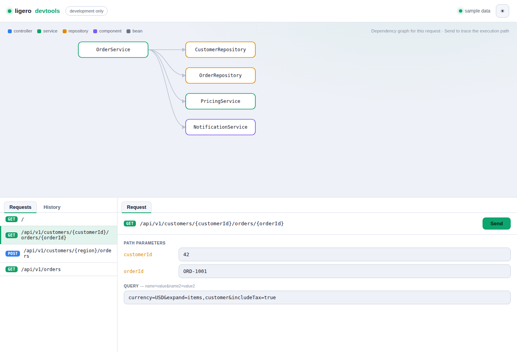
Task: Send the current request
Action: tap(496, 224)
